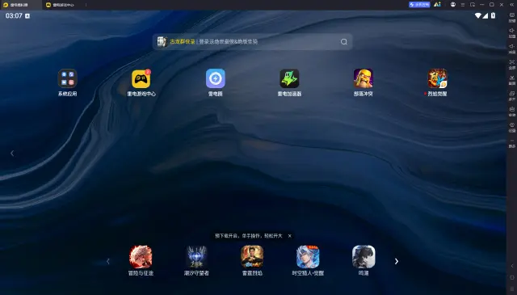Open recommended game 潮汐守望者
Screen dimensions: 517x295
click(196, 257)
